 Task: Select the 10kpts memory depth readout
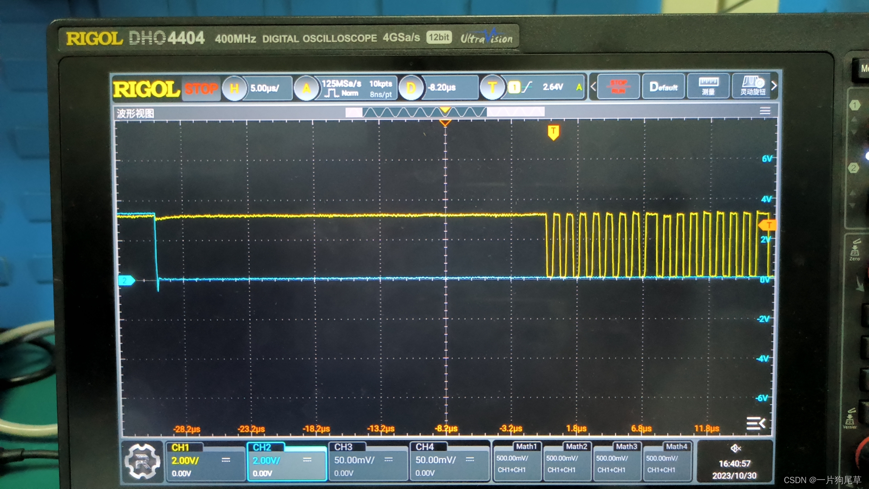(381, 84)
